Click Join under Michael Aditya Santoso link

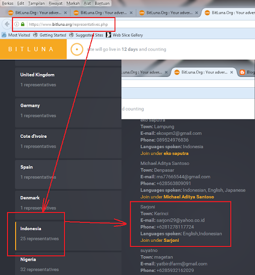pos(177,197)
